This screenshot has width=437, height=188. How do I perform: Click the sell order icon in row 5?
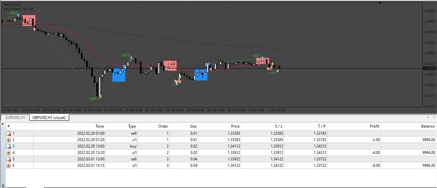[9, 159]
